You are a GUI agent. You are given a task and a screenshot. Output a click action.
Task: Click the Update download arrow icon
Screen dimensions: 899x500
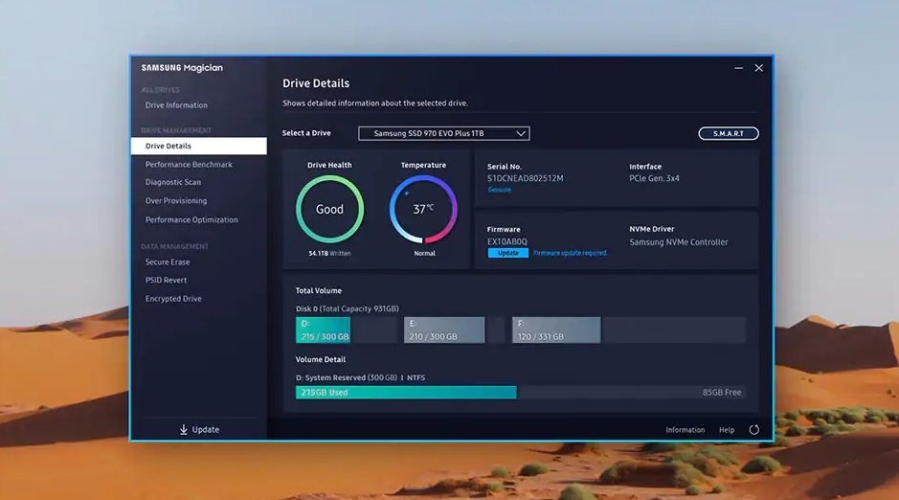click(x=184, y=430)
